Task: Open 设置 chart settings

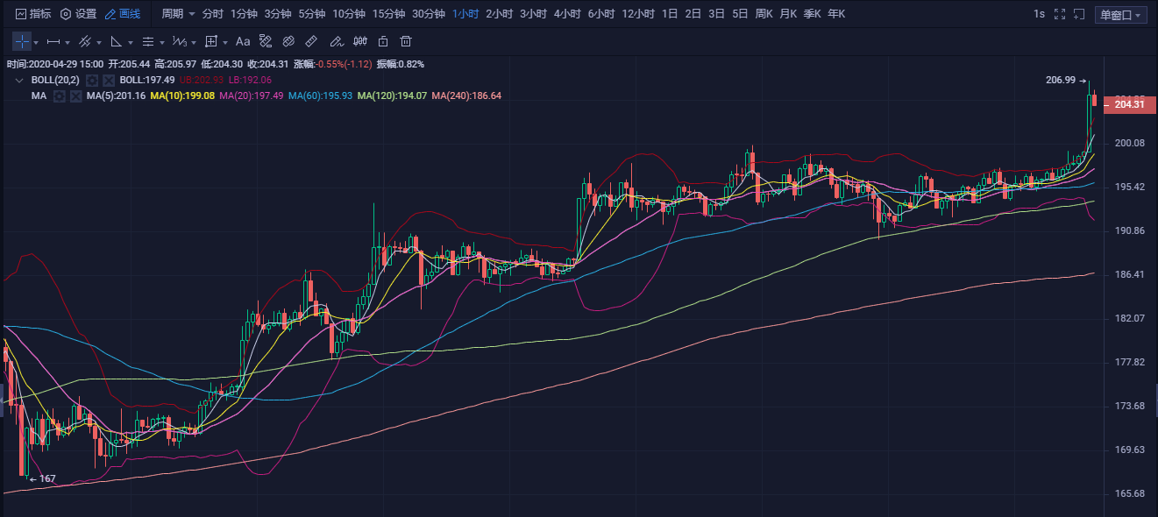Action: 78,14
